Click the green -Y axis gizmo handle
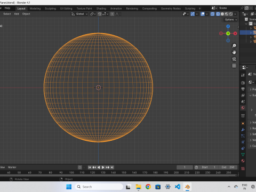Screen dimensions: 256x192 [228, 34]
